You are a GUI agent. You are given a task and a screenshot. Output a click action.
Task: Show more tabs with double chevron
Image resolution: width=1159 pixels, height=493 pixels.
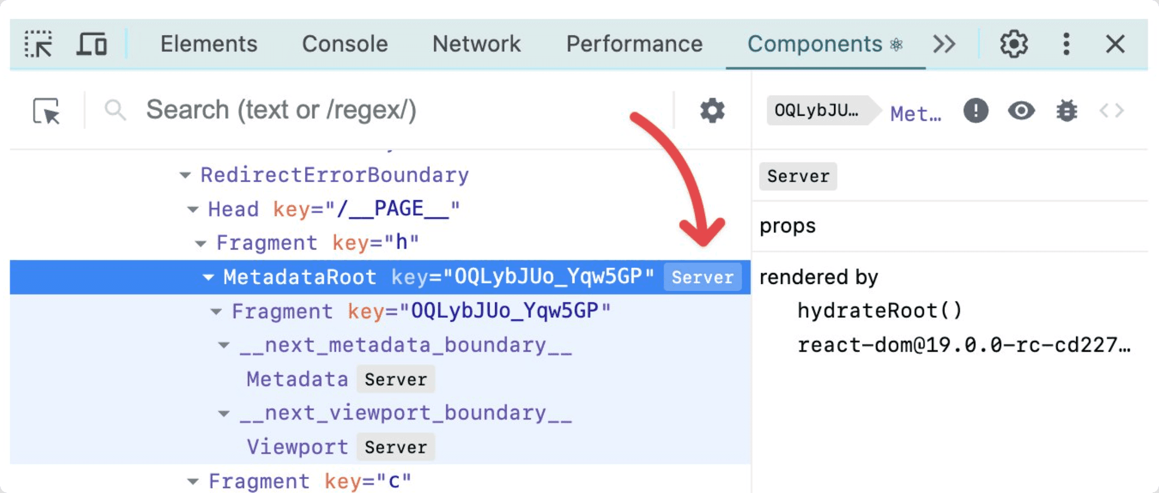[x=944, y=44]
